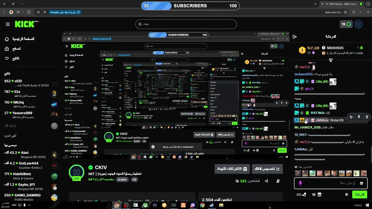Open the KICKs shop icon below chat
Viewport: 372px width, 209px height.
[320, 194]
